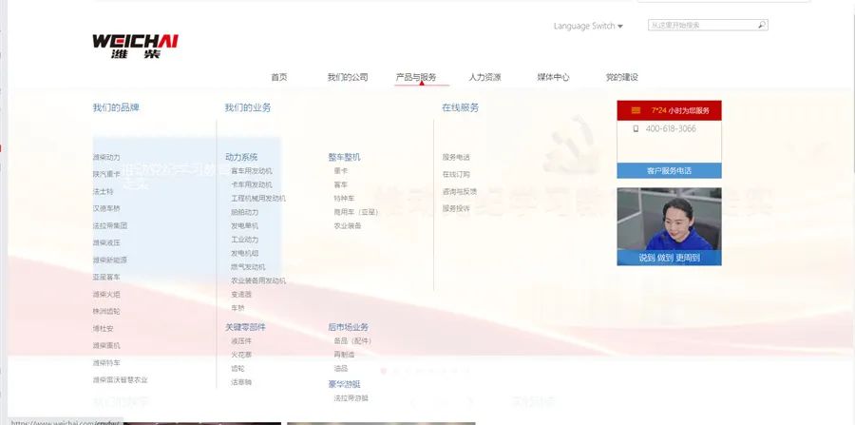This screenshot has height=425, width=855.
Task: Click the orange icon in the 7*24 banner
Action: click(636, 110)
